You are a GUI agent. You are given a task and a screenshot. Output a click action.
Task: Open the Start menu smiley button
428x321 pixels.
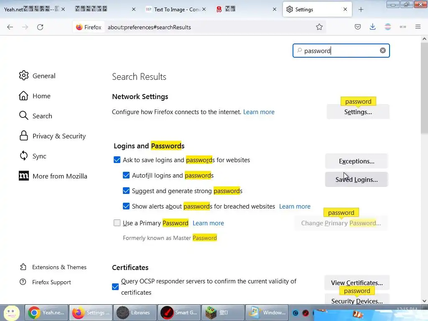(x=11, y=313)
